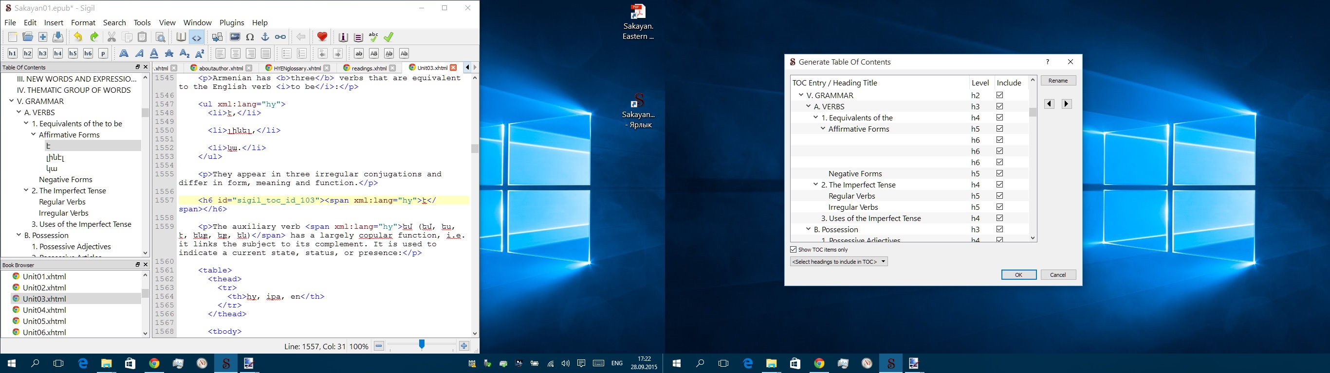Screen dimensions: 1330x373
Task: Click the green undo arrow
Action: click(94, 37)
